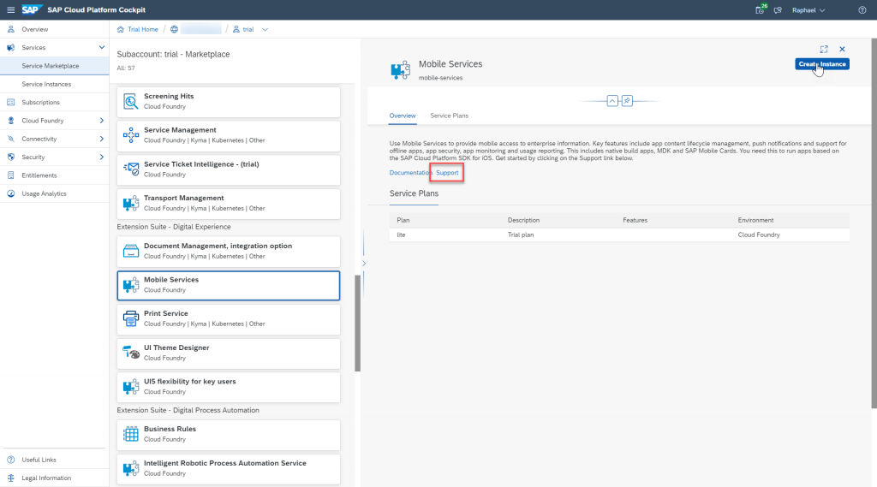Select the lite plan row cell
The image size is (877, 487).
pyautogui.click(x=401, y=235)
